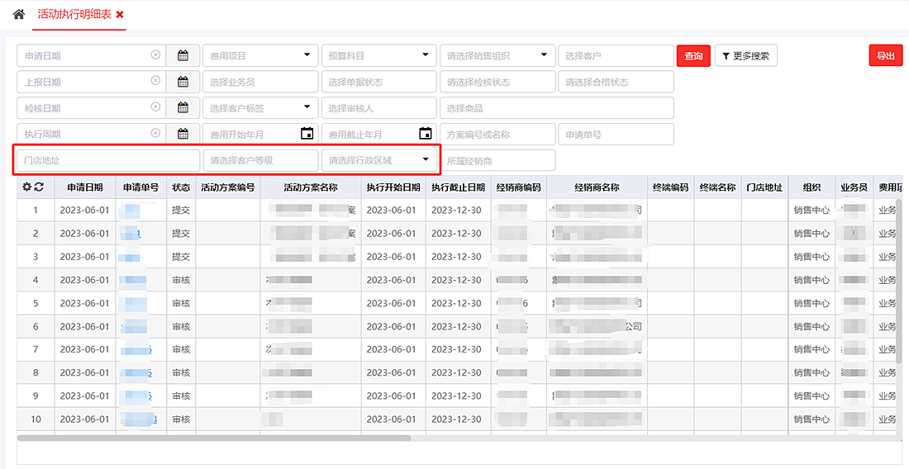
Task: Close the 活动执行明细表 tab
Action: point(121,15)
